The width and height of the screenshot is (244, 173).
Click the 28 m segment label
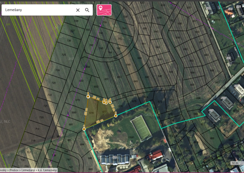coord(96,98)
